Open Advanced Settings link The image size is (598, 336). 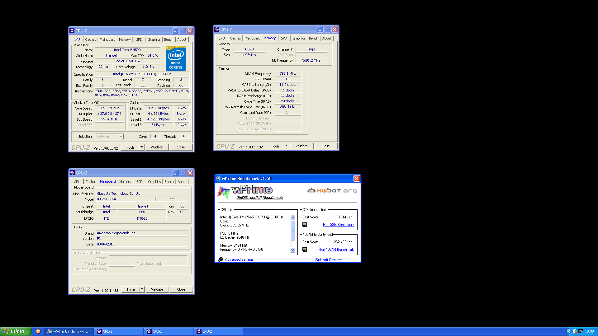pos(239,259)
